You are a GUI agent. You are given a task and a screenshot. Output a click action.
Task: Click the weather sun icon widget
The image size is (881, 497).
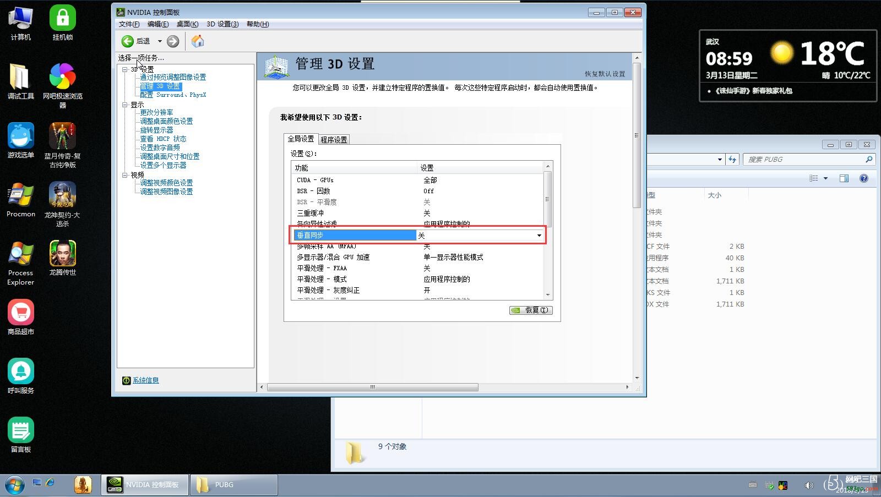[781, 53]
